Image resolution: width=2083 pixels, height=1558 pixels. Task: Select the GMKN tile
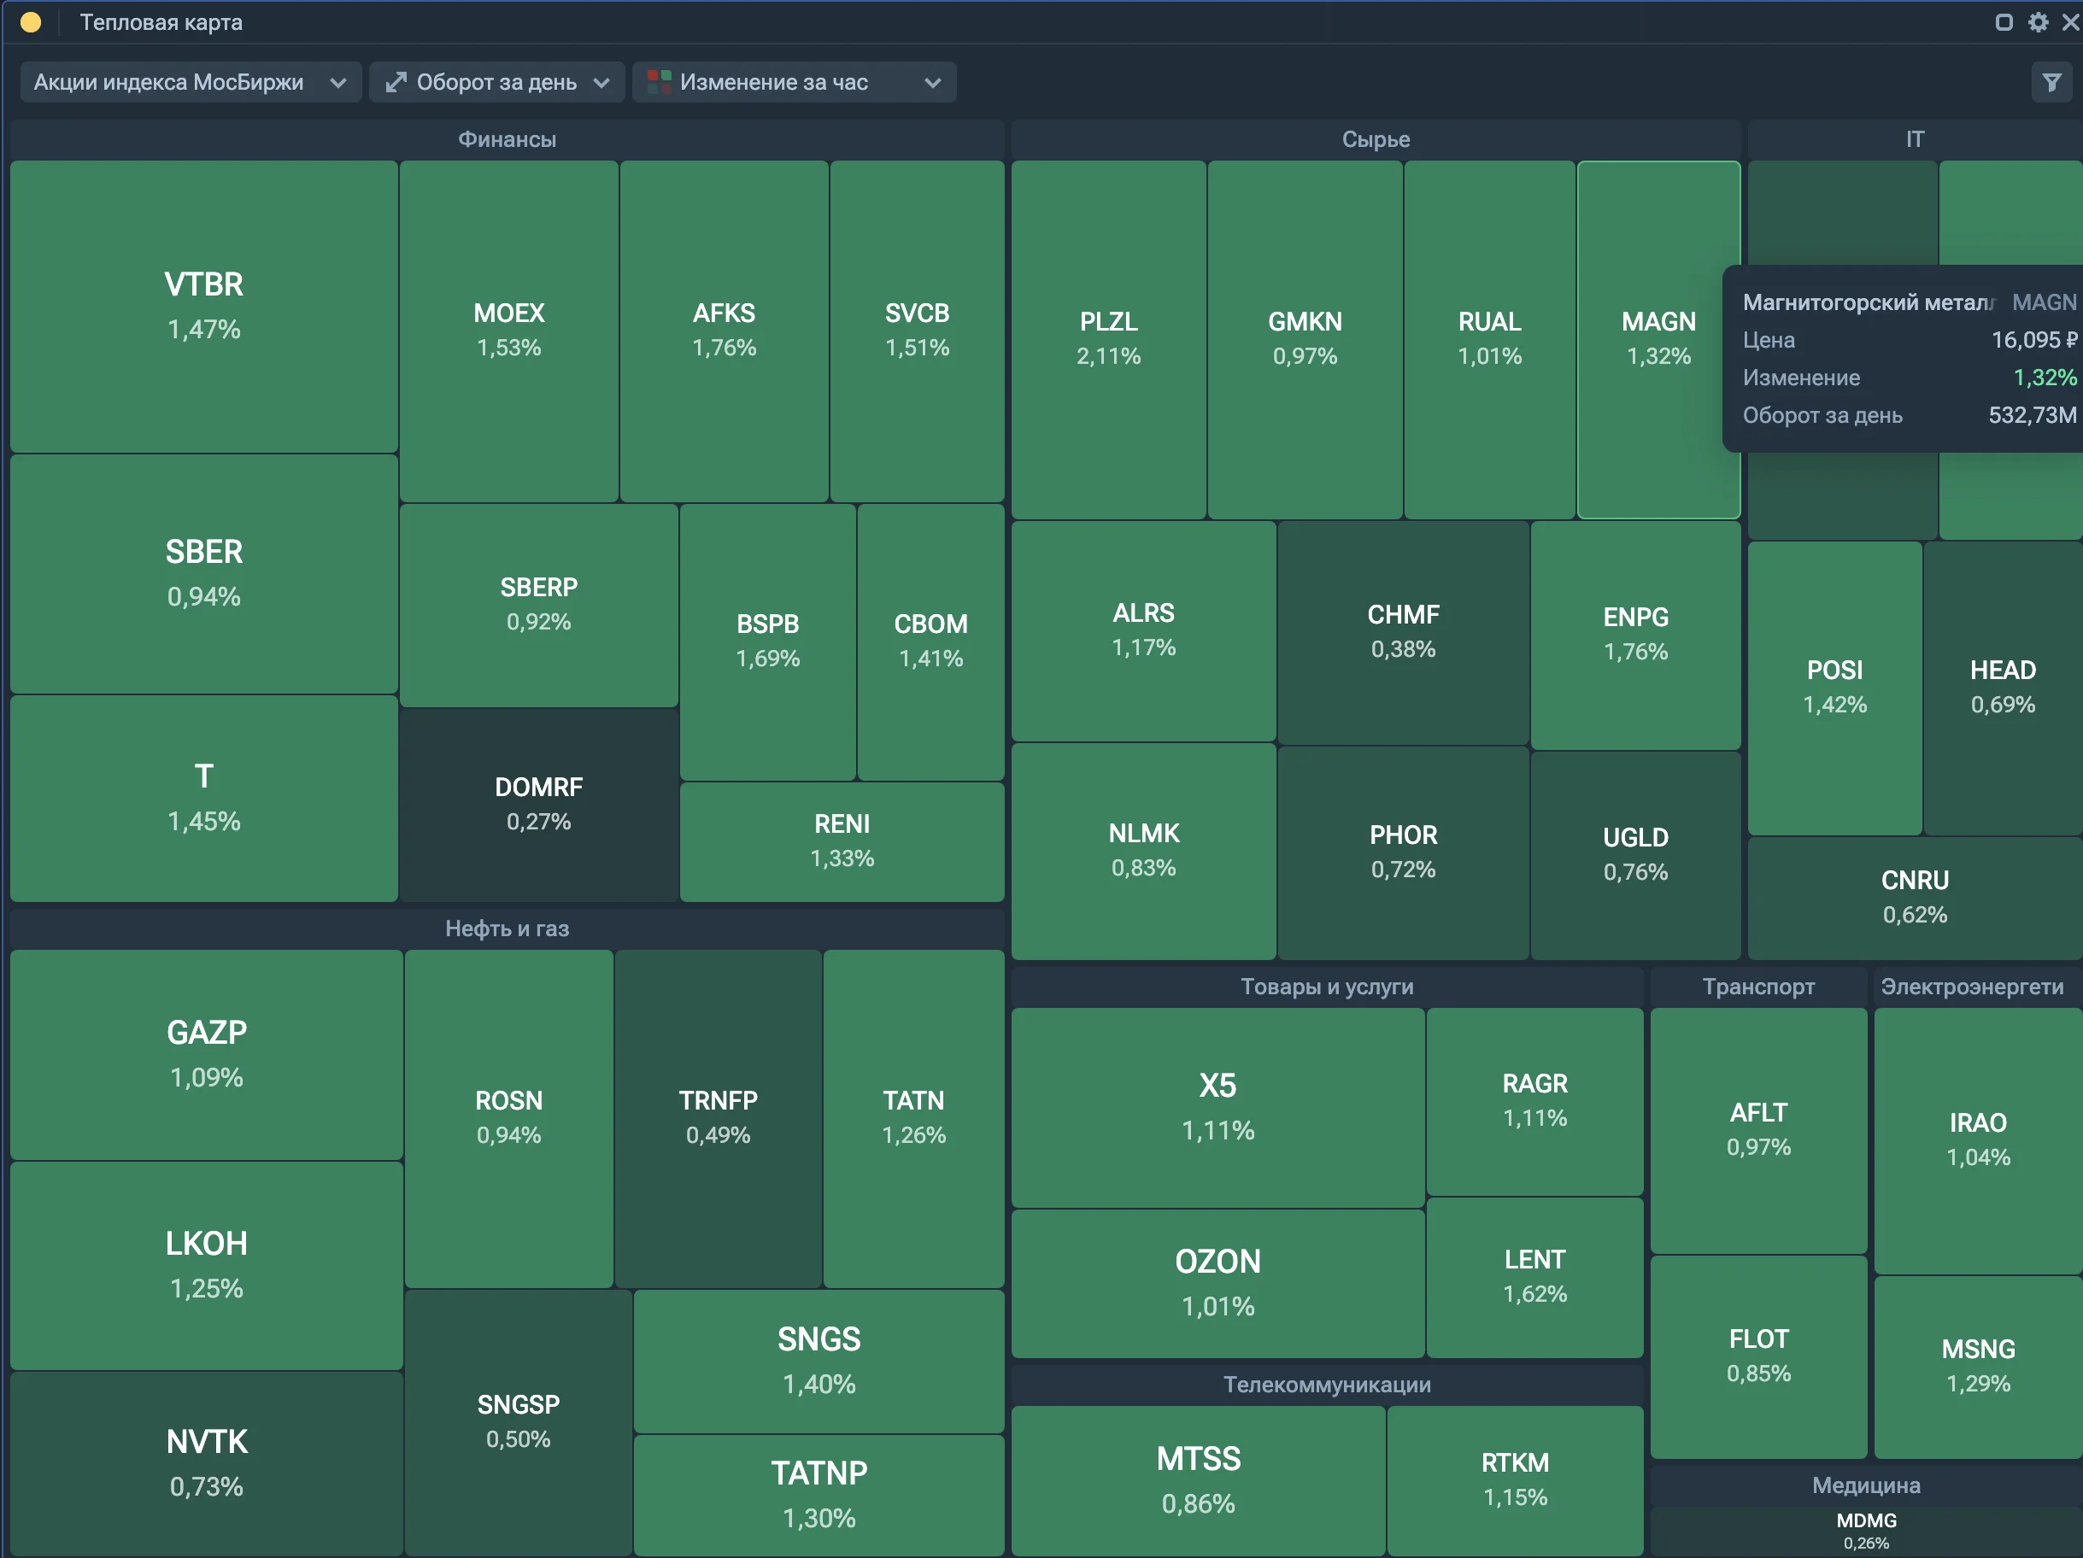(1306, 340)
